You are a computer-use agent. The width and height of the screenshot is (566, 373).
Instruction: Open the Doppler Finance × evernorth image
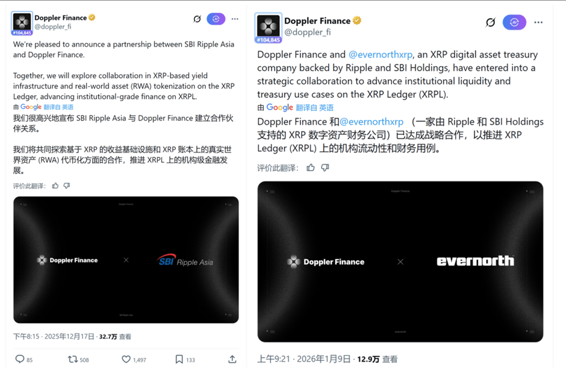(x=400, y=262)
